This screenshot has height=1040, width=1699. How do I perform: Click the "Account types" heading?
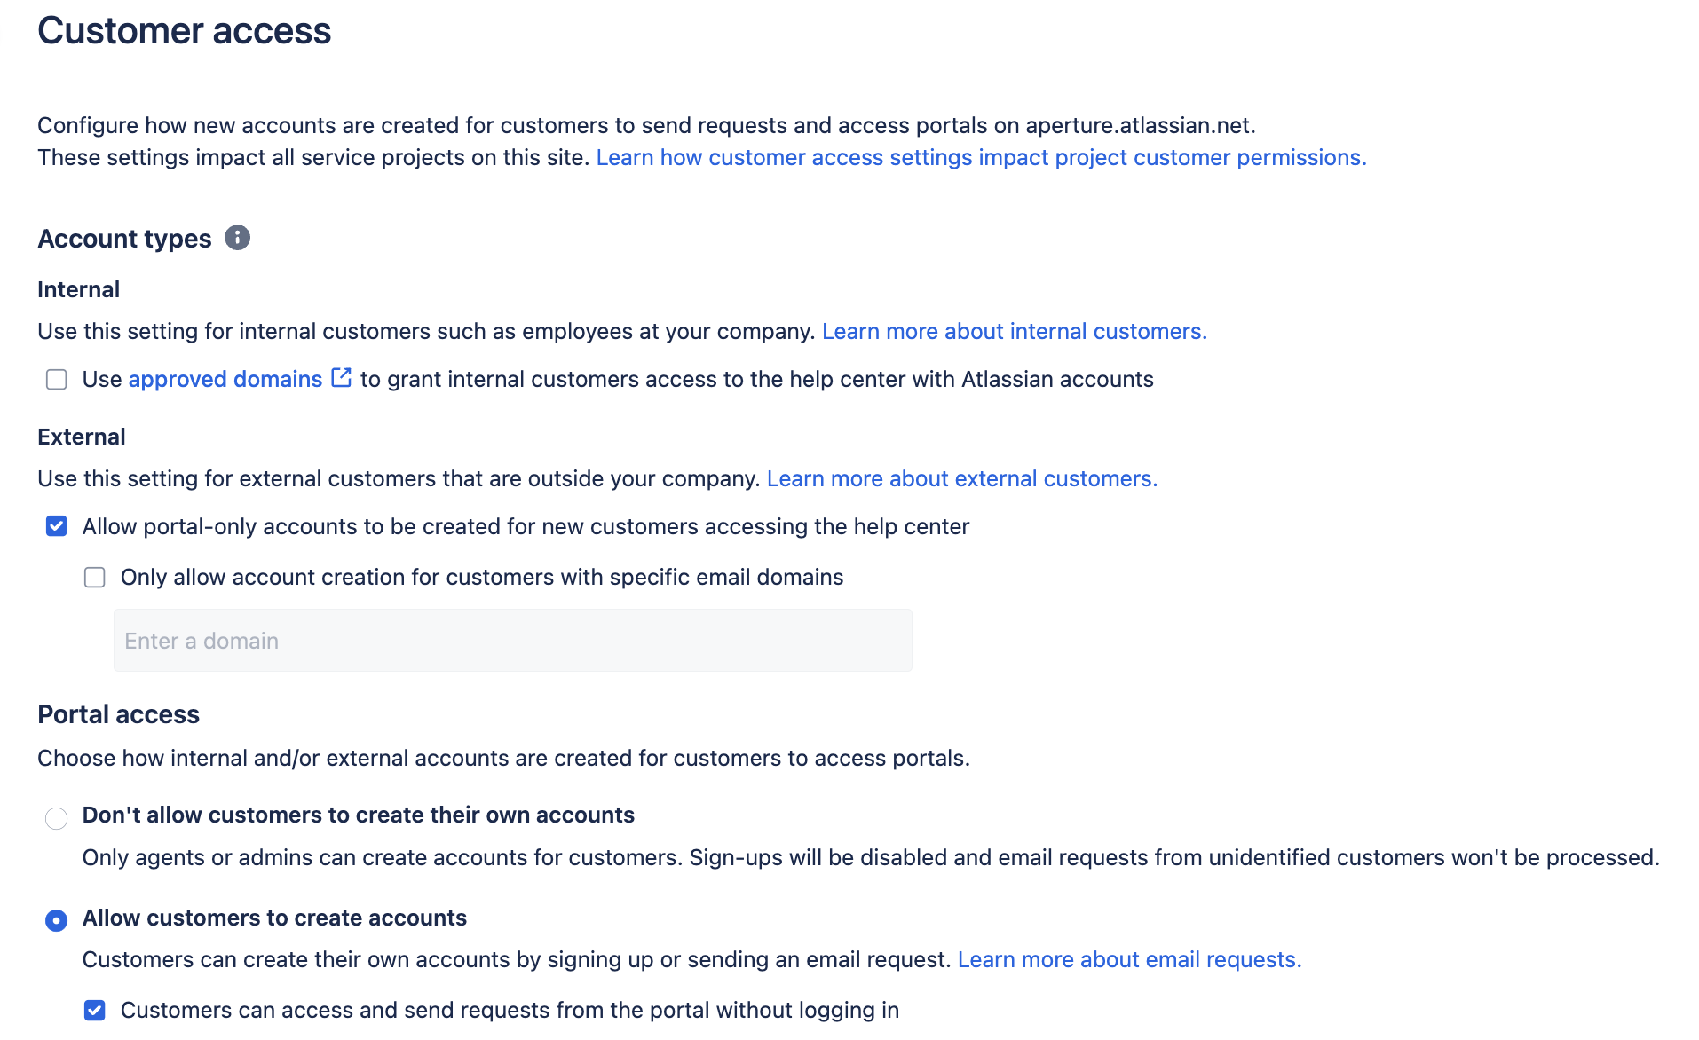(123, 238)
